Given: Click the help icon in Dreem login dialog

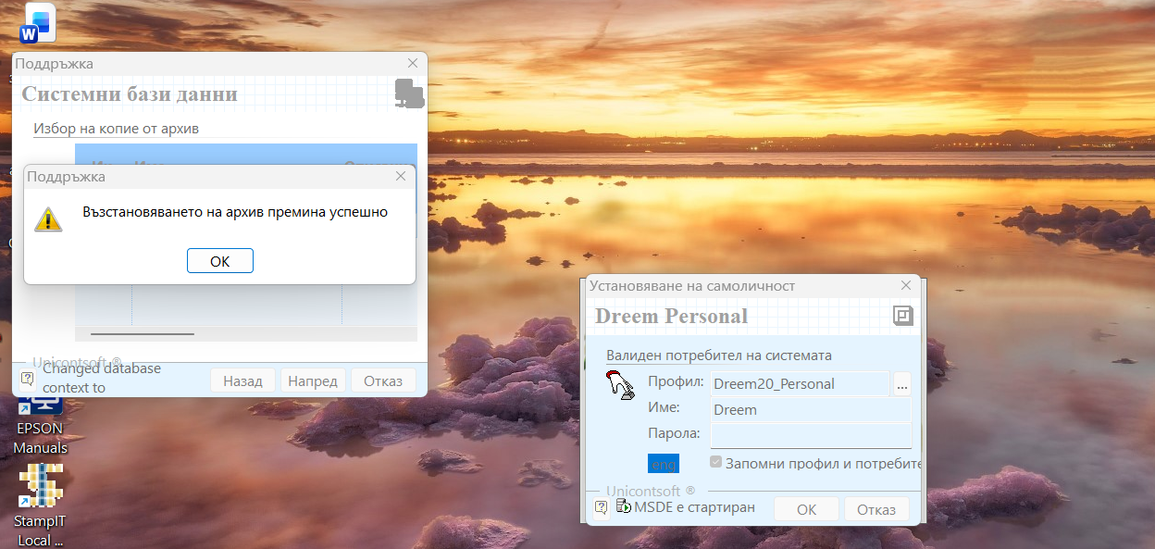Looking at the screenshot, I should click(601, 507).
